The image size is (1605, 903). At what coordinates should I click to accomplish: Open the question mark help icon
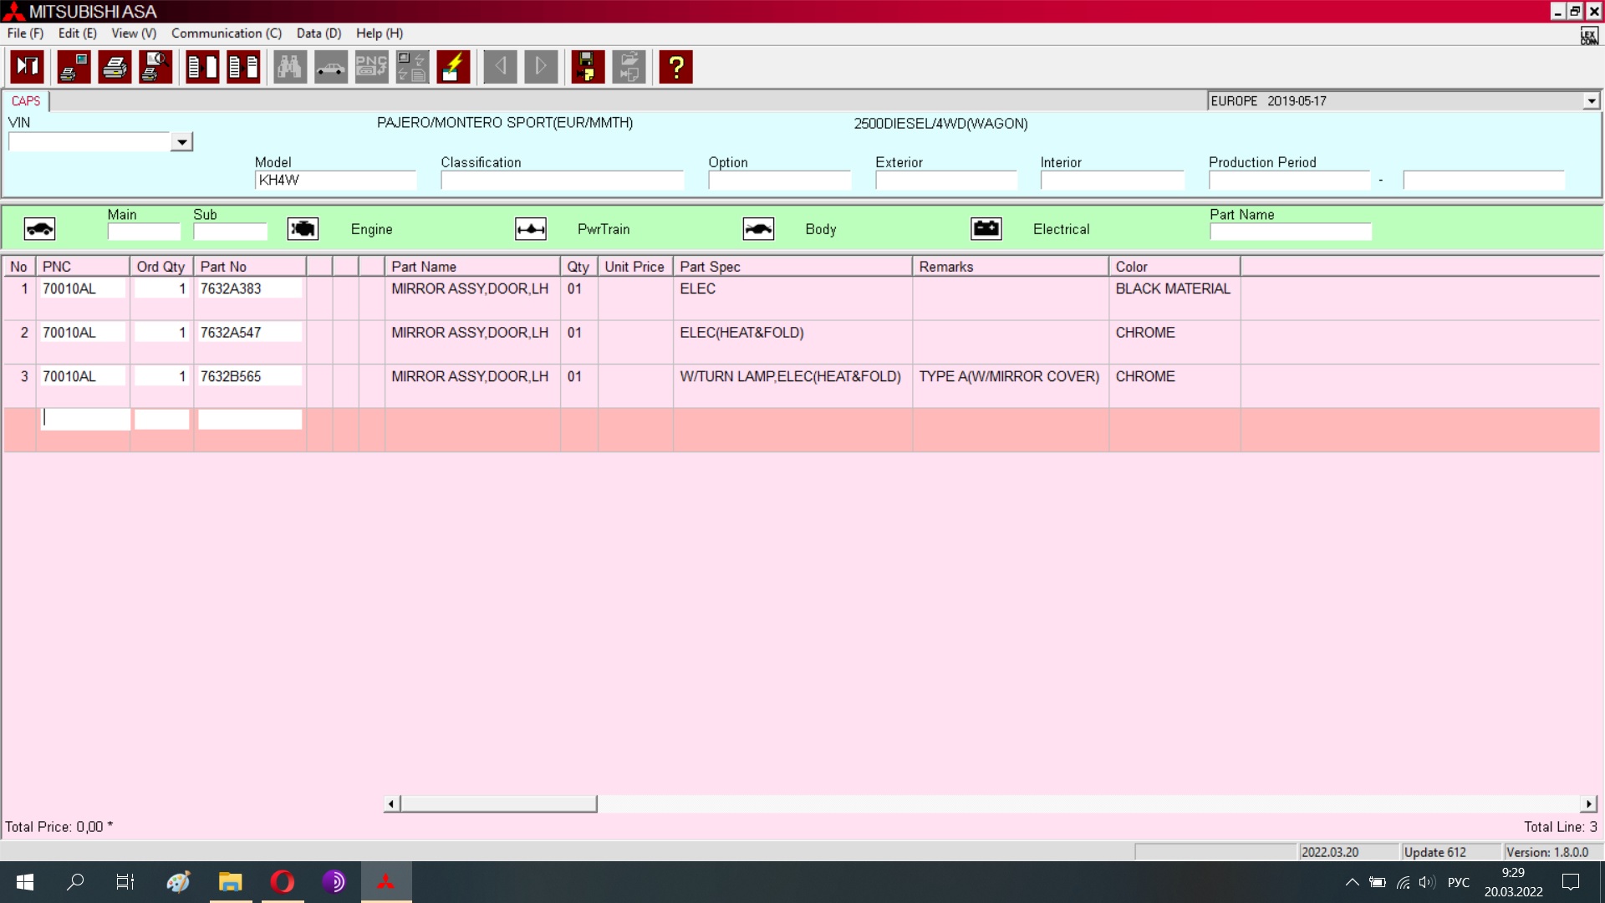[675, 67]
